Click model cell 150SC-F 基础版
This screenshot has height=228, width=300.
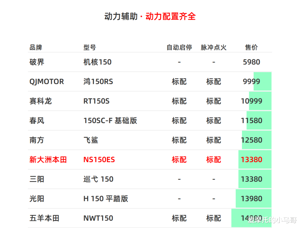pyautogui.click(x=110, y=121)
